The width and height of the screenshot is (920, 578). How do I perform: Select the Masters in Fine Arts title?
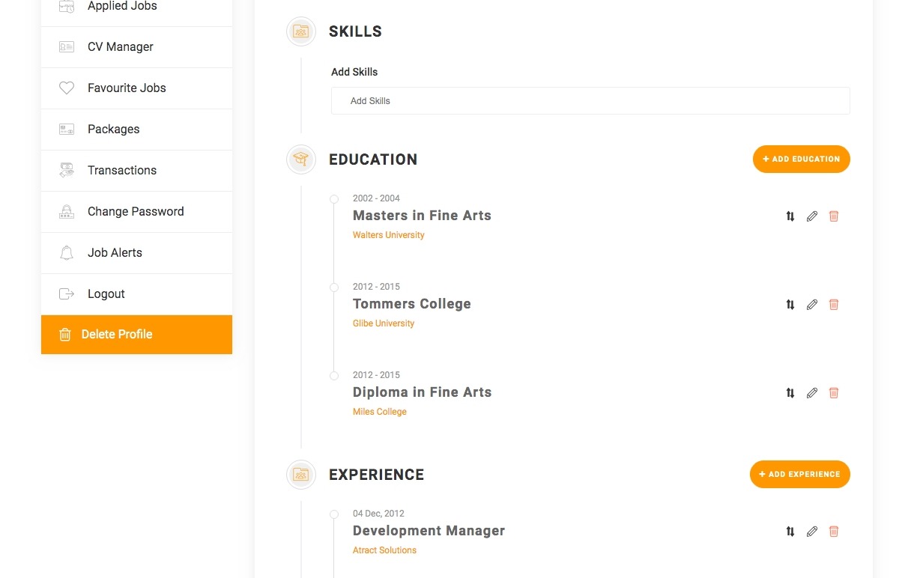(422, 216)
